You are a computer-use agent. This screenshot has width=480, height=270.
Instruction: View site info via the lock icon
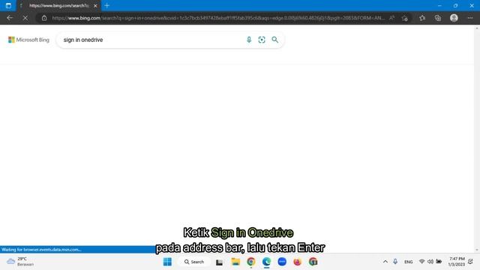click(44, 18)
